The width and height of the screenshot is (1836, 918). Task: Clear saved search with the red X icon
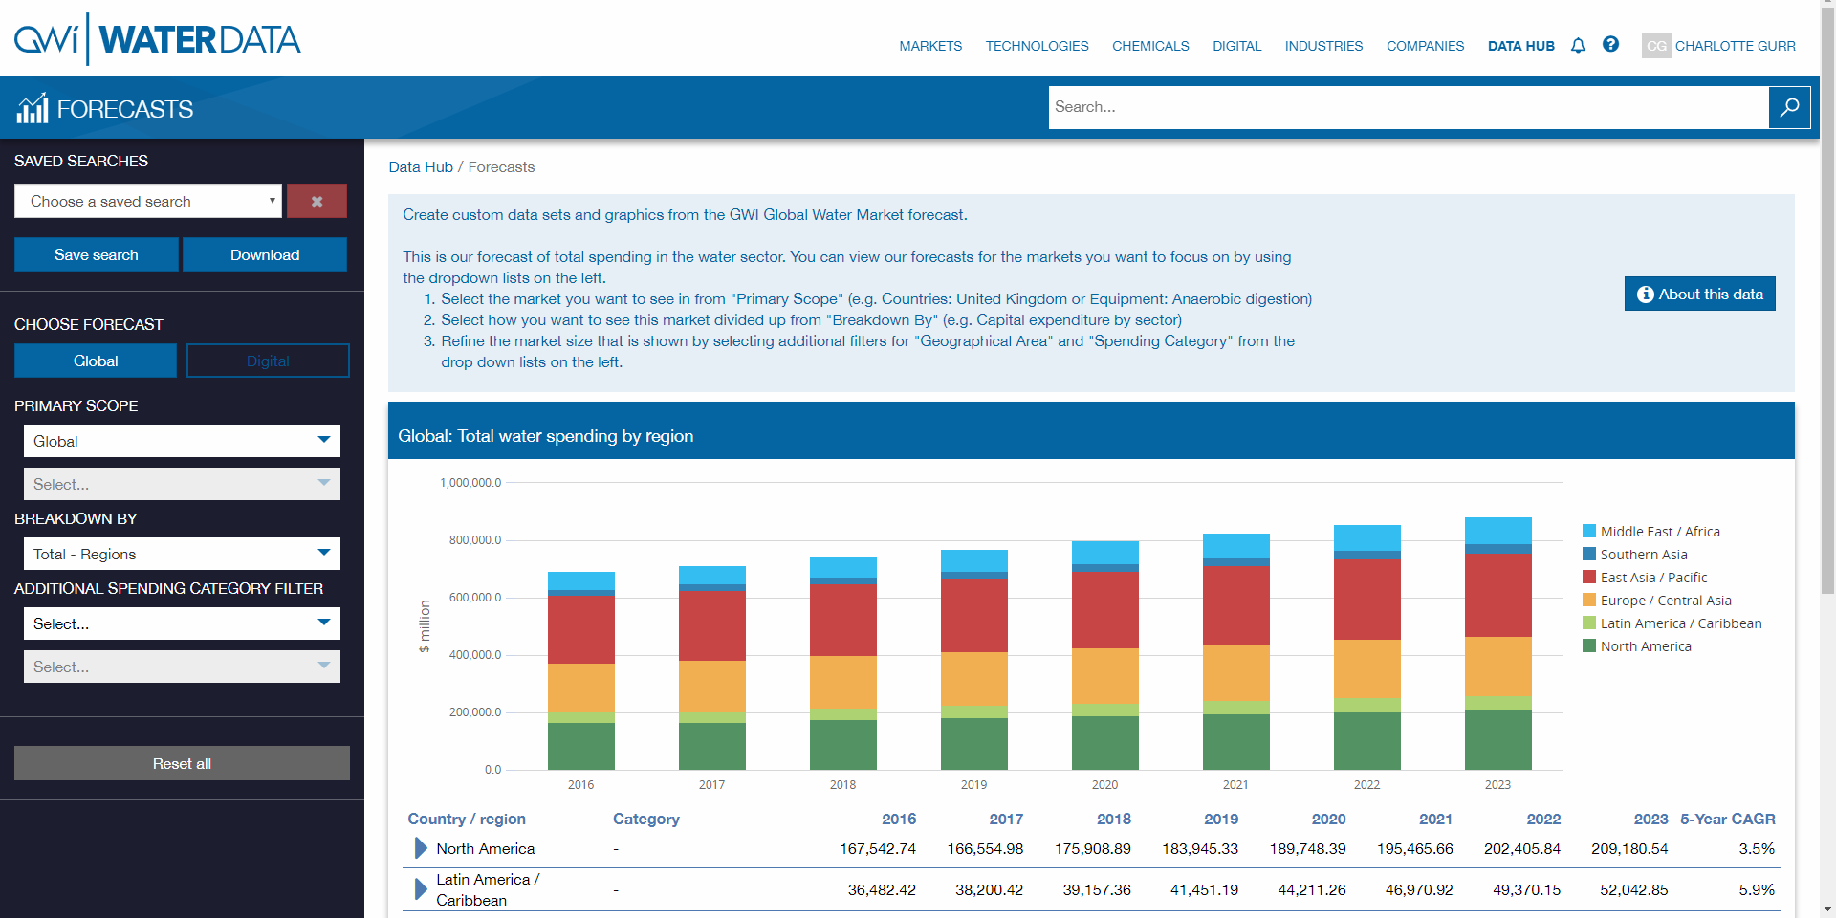point(317,201)
